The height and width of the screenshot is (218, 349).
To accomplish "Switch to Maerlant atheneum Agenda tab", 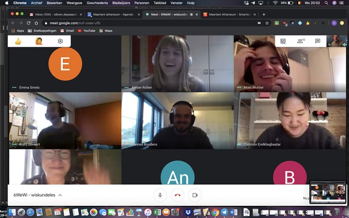I will pyautogui.click(x=113, y=14).
